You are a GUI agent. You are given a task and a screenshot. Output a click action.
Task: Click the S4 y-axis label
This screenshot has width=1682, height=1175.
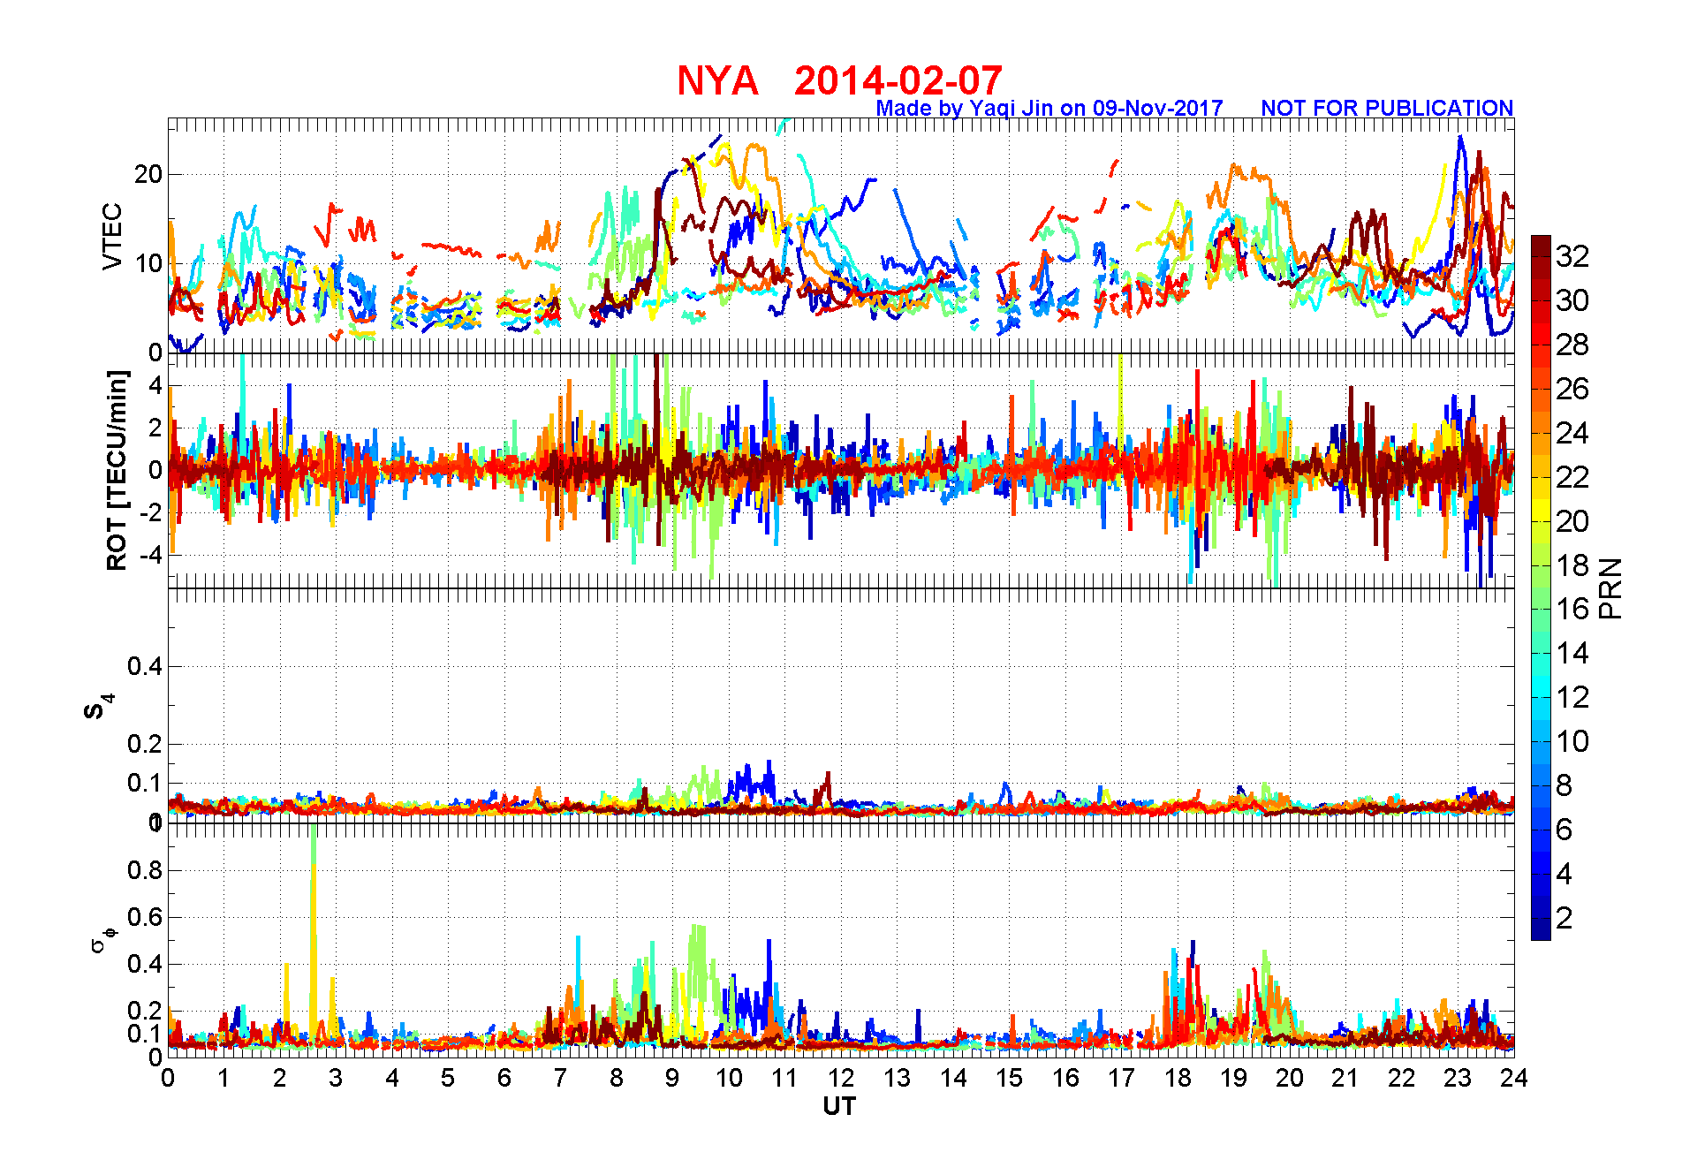click(x=99, y=706)
